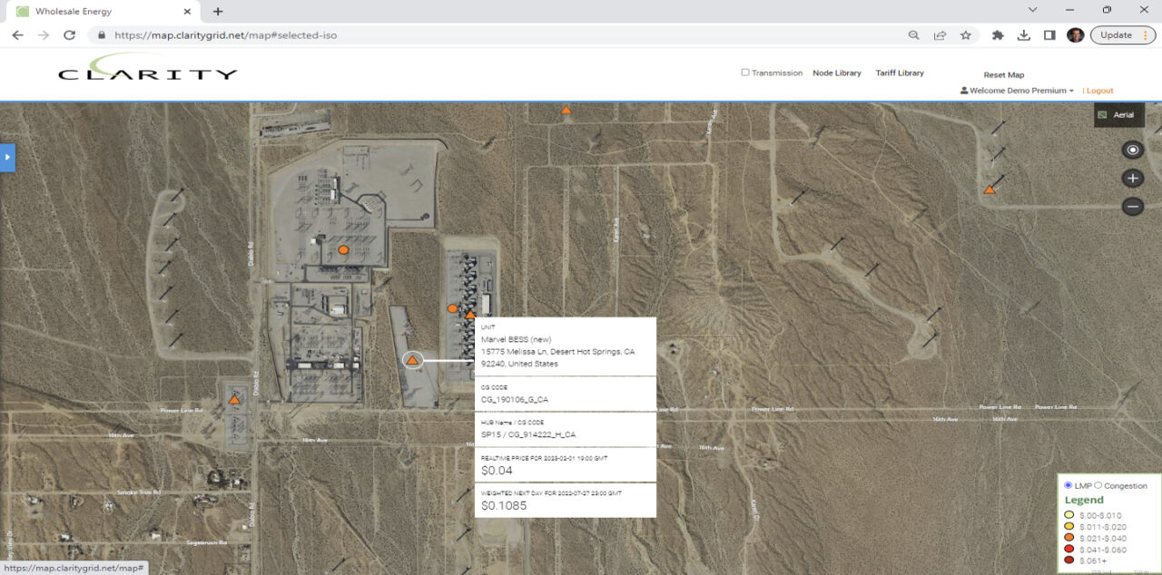Image resolution: width=1162 pixels, height=575 pixels.
Task: Click the locate/recenter target map button
Action: pyautogui.click(x=1132, y=151)
